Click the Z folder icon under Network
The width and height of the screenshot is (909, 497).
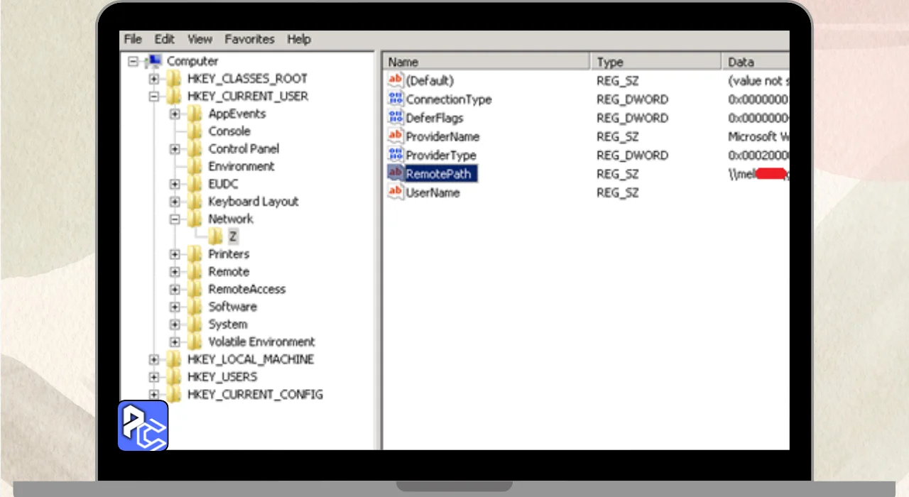click(215, 236)
